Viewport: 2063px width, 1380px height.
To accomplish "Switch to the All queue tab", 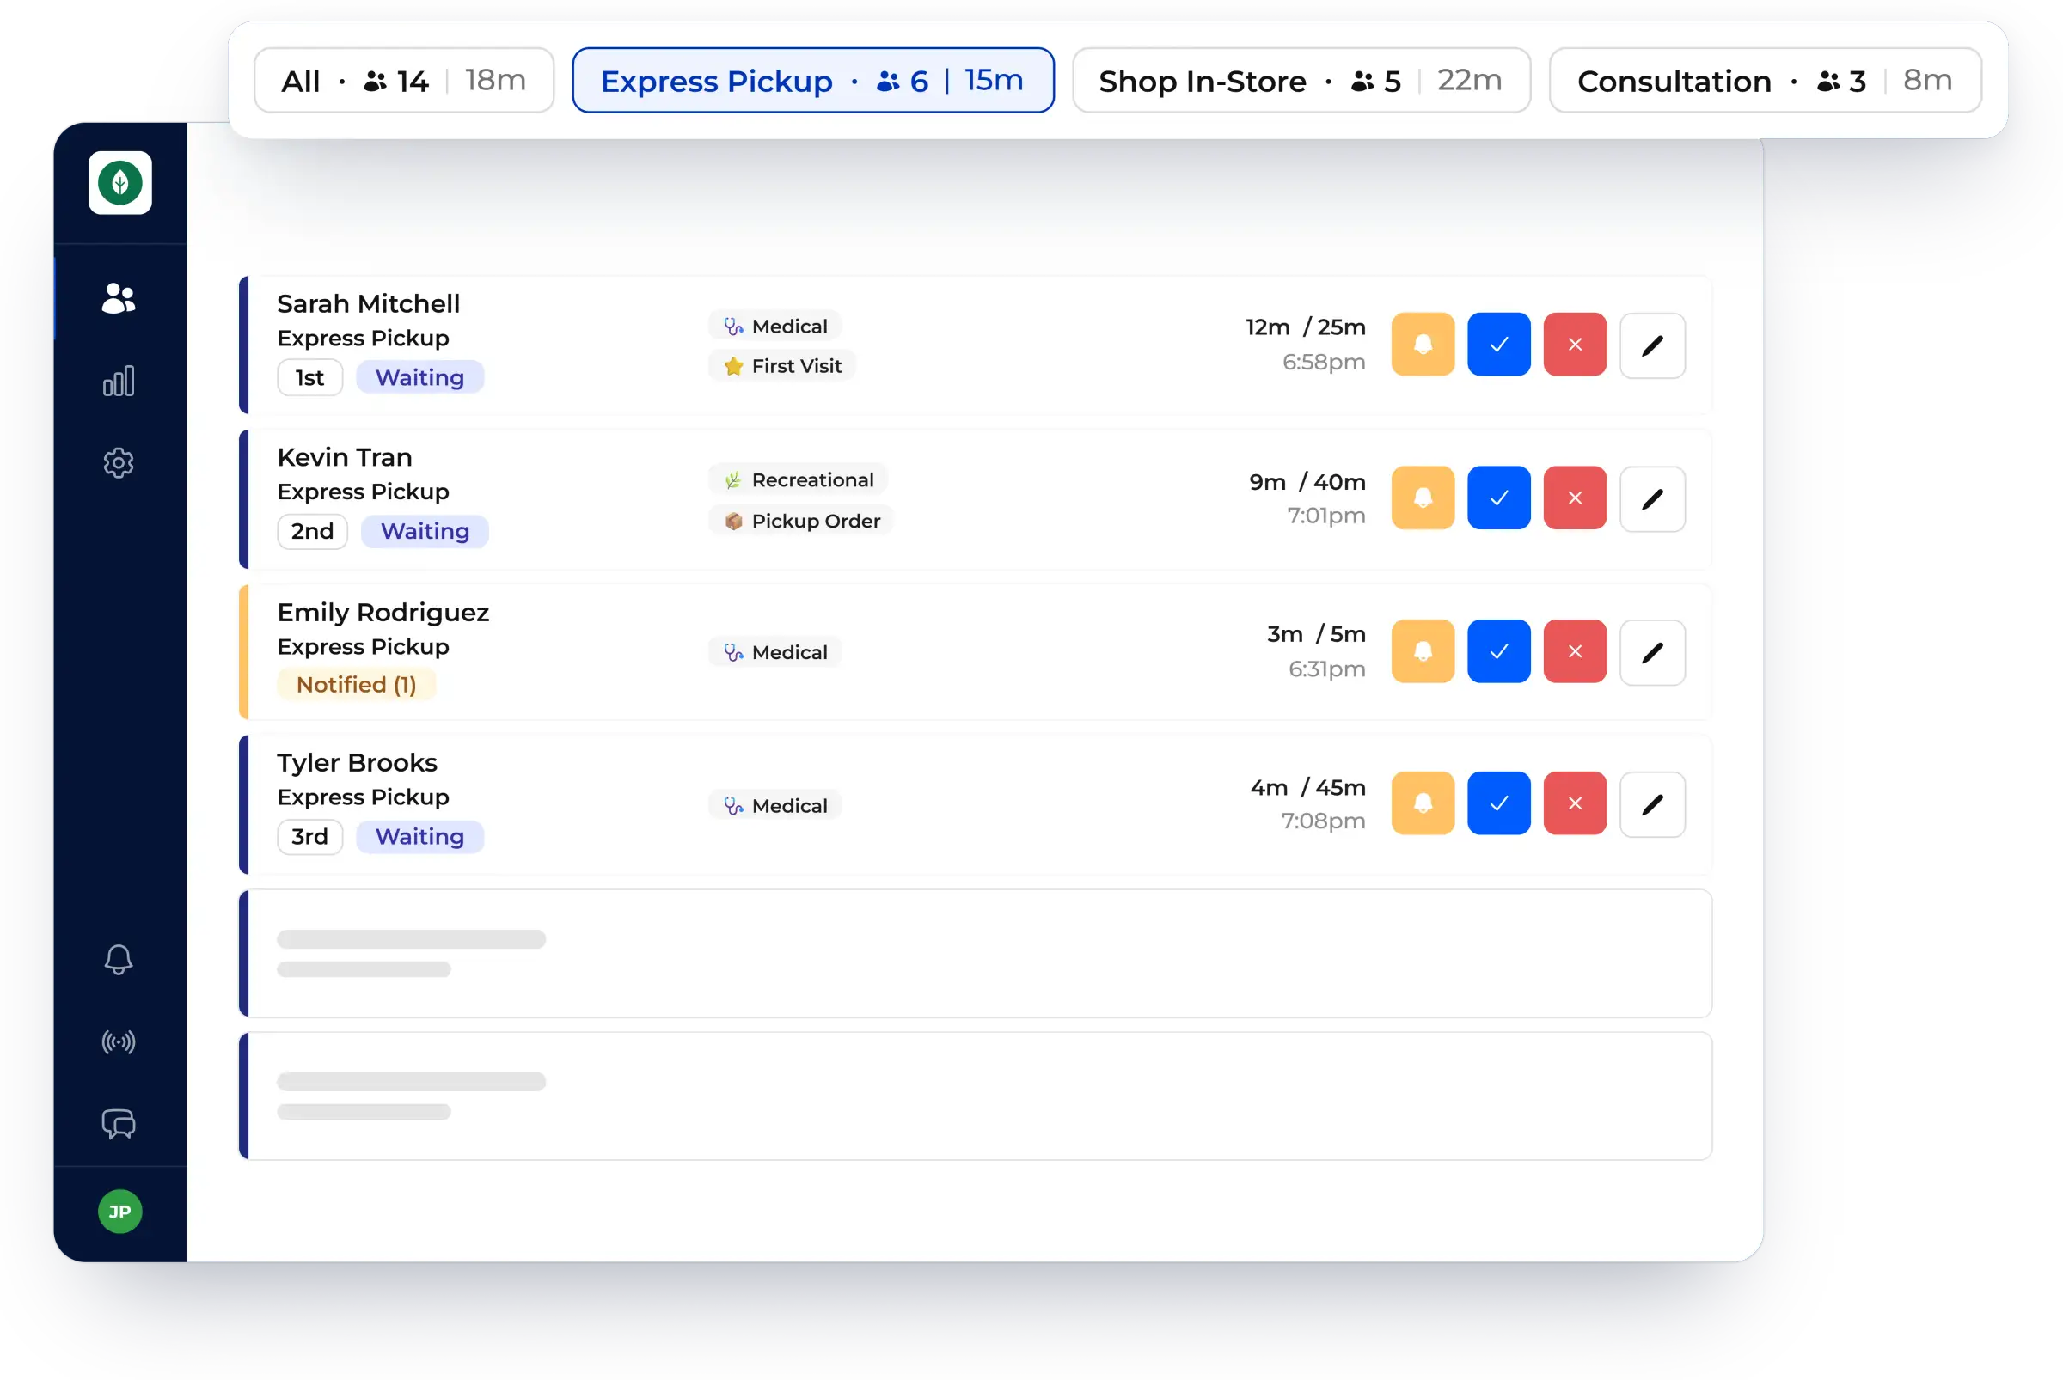I will click(x=404, y=80).
